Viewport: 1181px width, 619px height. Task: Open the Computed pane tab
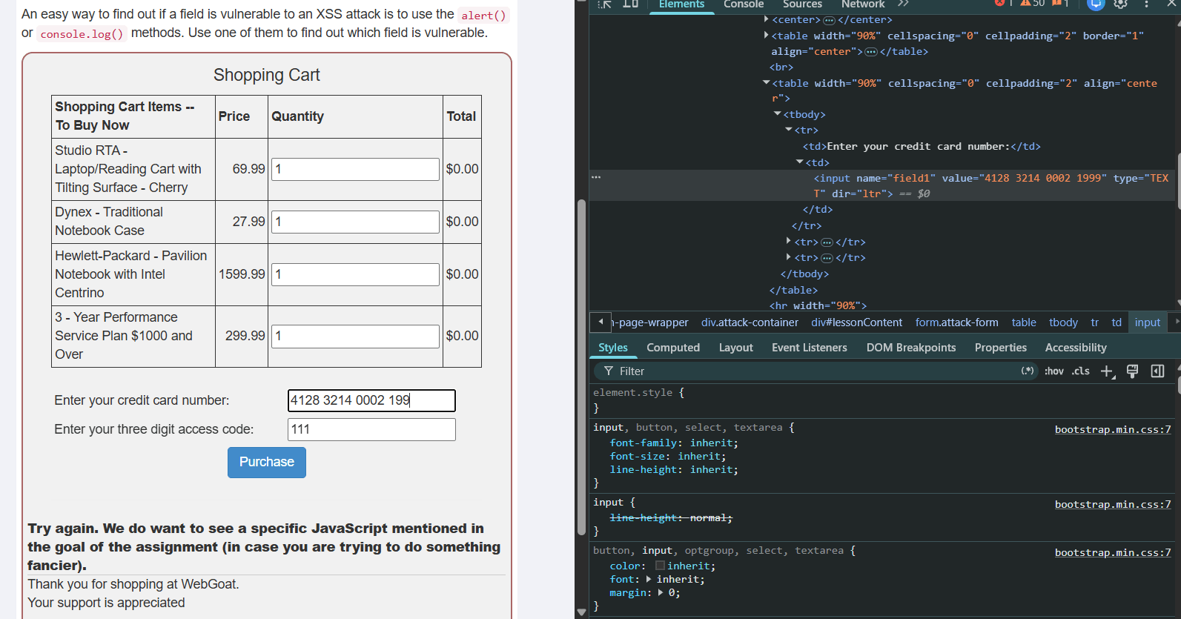tap(673, 348)
